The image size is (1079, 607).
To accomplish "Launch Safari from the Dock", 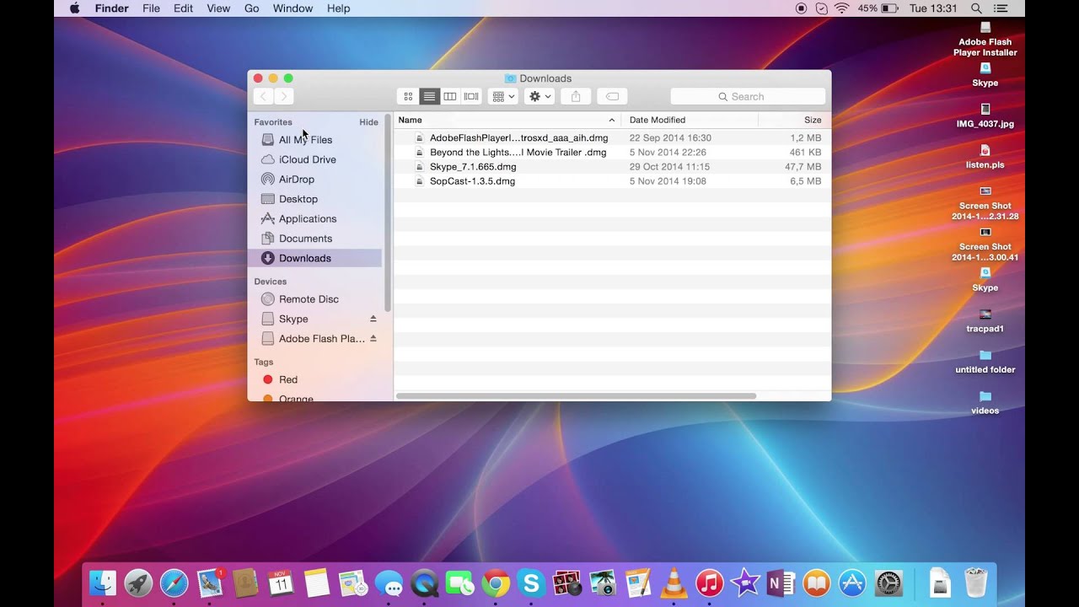I will coord(174,583).
